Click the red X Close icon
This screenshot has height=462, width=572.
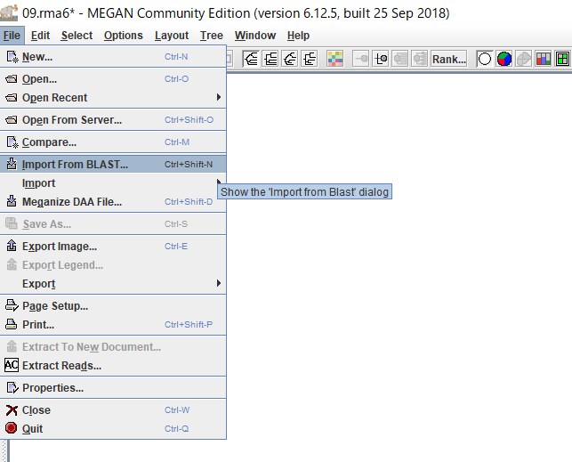pos(12,410)
